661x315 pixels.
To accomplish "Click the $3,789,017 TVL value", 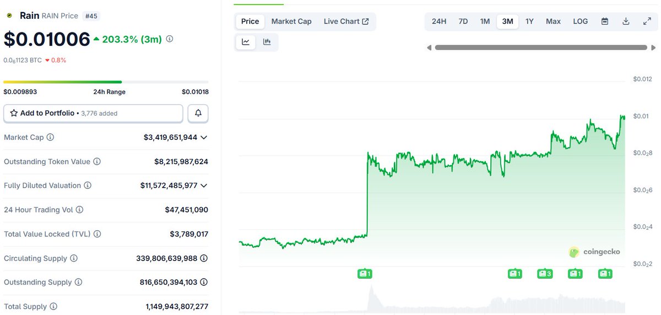I will pyautogui.click(x=189, y=234).
